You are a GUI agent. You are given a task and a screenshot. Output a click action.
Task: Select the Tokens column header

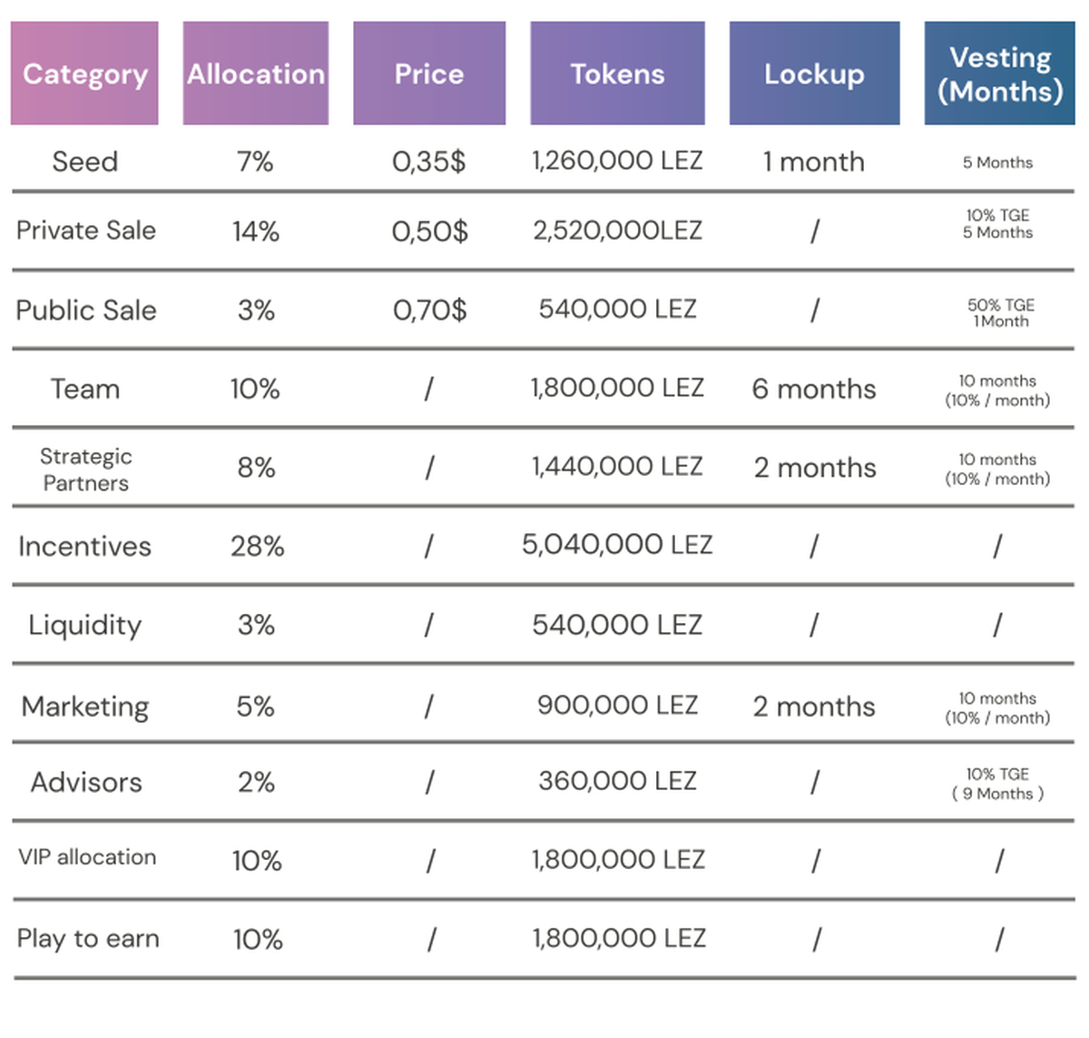[x=617, y=74]
